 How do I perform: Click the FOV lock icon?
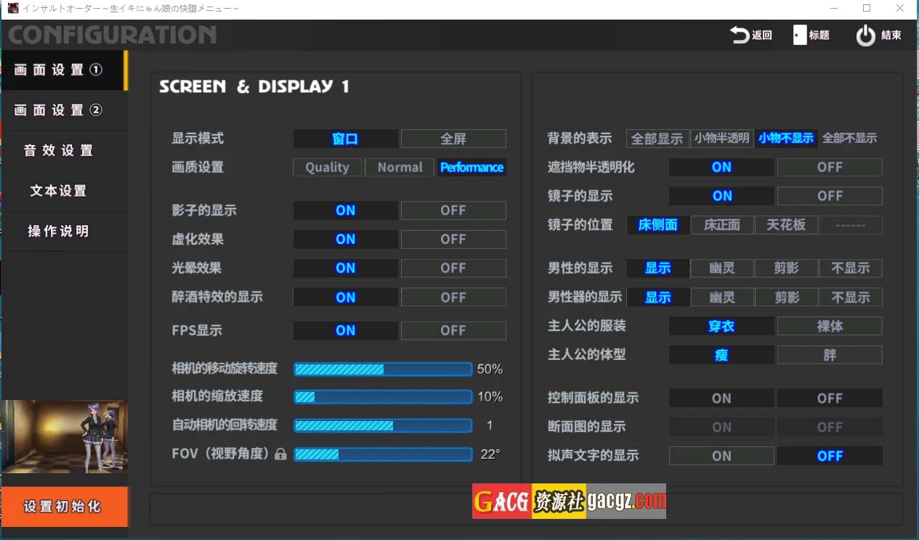[x=280, y=454]
